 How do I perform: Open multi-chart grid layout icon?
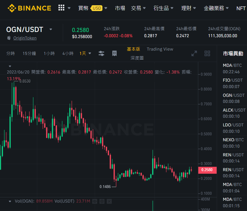207,53
